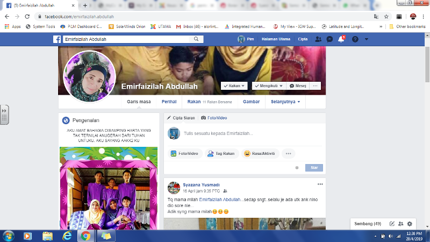Open the Messenger icon in Facebook header
The height and width of the screenshot is (242, 430).
(x=329, y=39)
